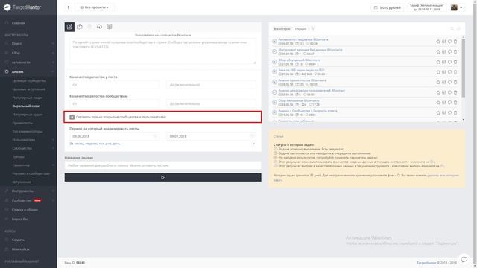Click the TargetHunter logo
Viewport: 477px width, 268px height.
pyautogui.click(x=22, y=7)
